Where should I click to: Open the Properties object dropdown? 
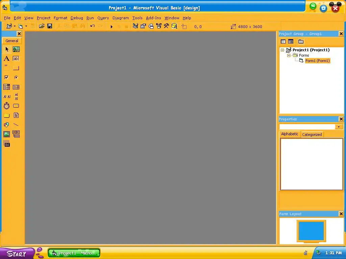click(339, 127)
